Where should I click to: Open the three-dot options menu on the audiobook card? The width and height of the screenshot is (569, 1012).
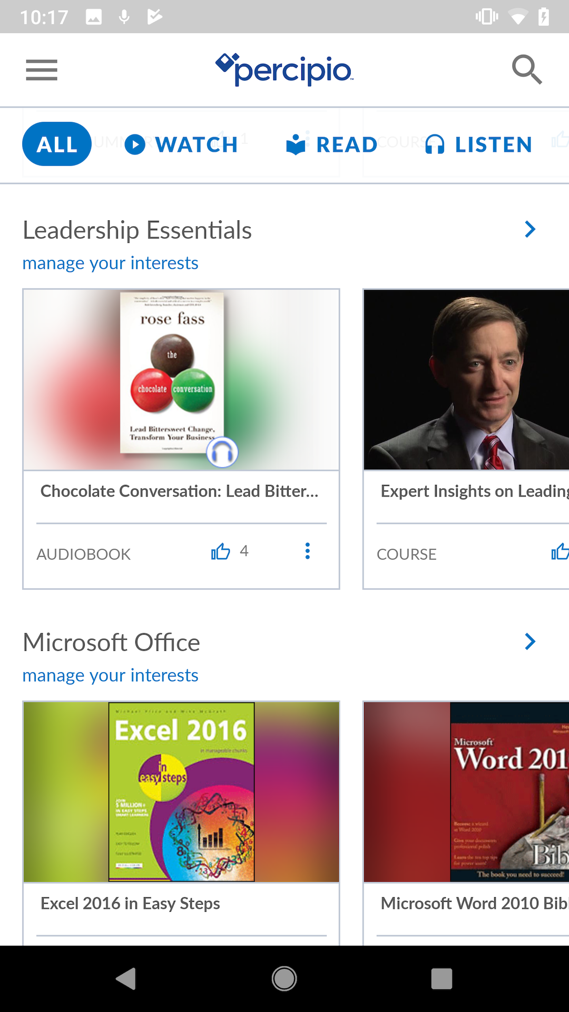click(x=307, y=551)
